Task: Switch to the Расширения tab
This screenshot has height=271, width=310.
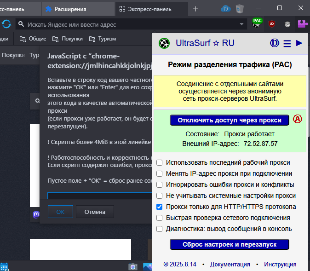Action: point(78,9)
